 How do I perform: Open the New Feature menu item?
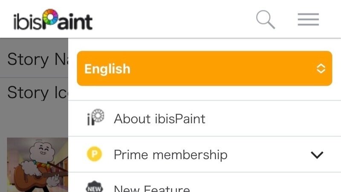152,188
